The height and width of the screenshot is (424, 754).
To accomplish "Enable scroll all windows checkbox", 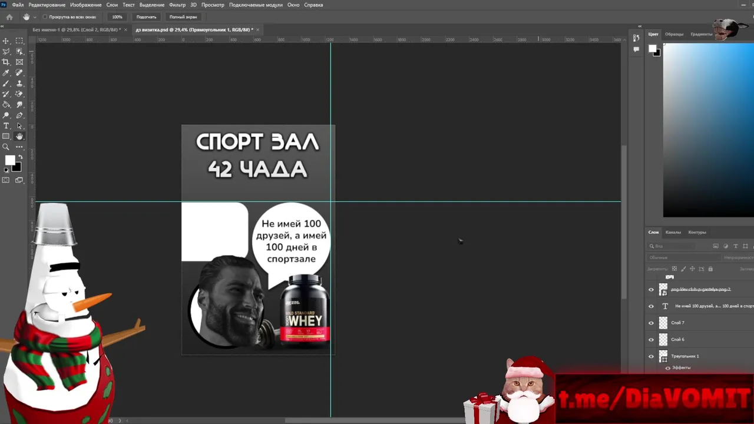I will click(45, 17).
